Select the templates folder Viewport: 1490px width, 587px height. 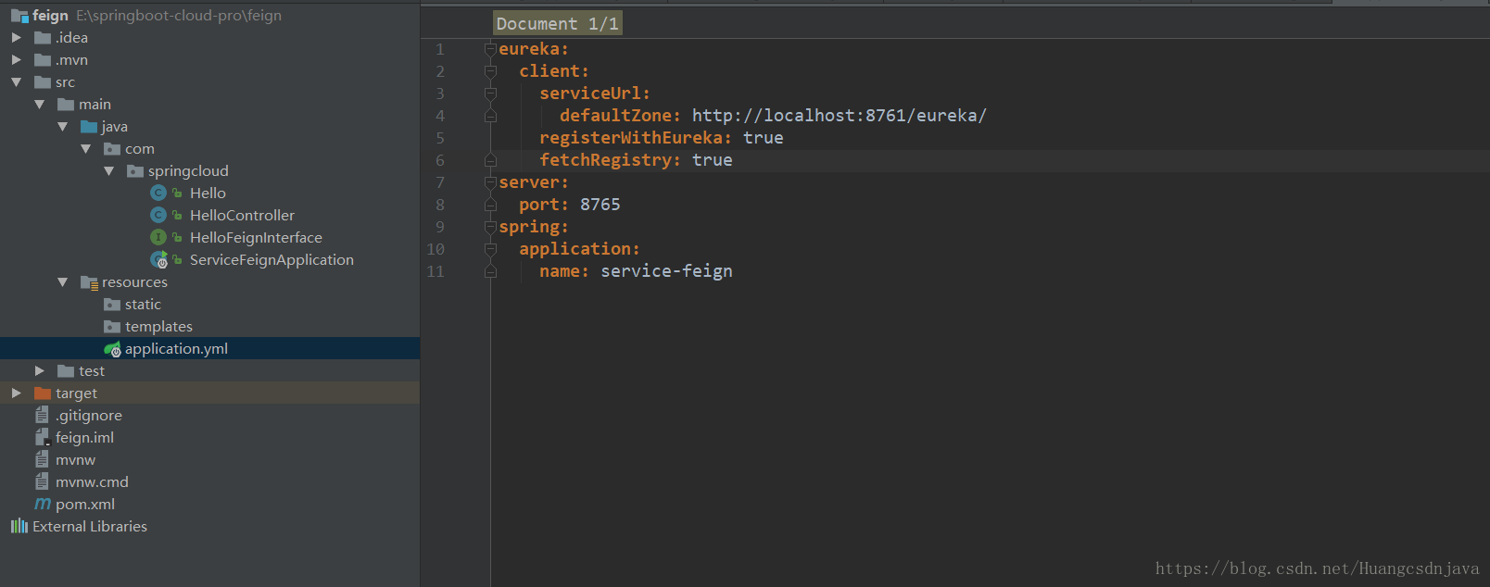click(x=158, y=326)
